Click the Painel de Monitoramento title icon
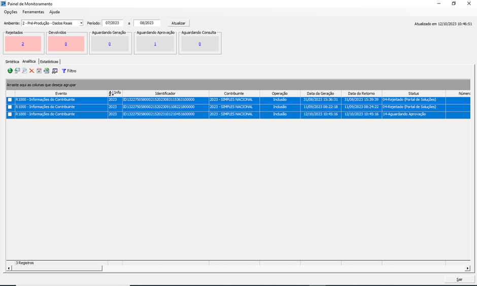This screenshot has width=477, height=286. [4, 4]
